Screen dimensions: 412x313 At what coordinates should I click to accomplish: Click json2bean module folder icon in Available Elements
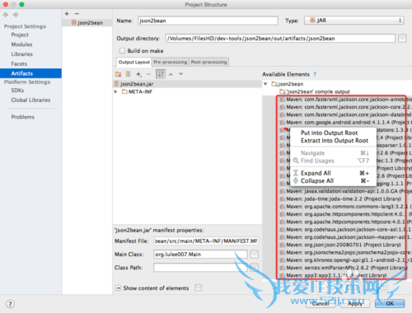pos(274,84)
